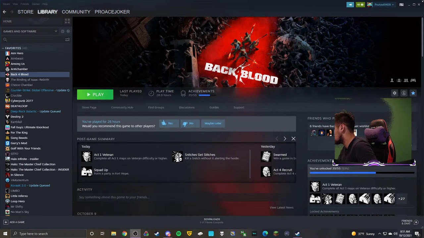Click the Windows Start button
Image resolution: width=424 pixels, height=238 pixels.
[x=5, y=234]
